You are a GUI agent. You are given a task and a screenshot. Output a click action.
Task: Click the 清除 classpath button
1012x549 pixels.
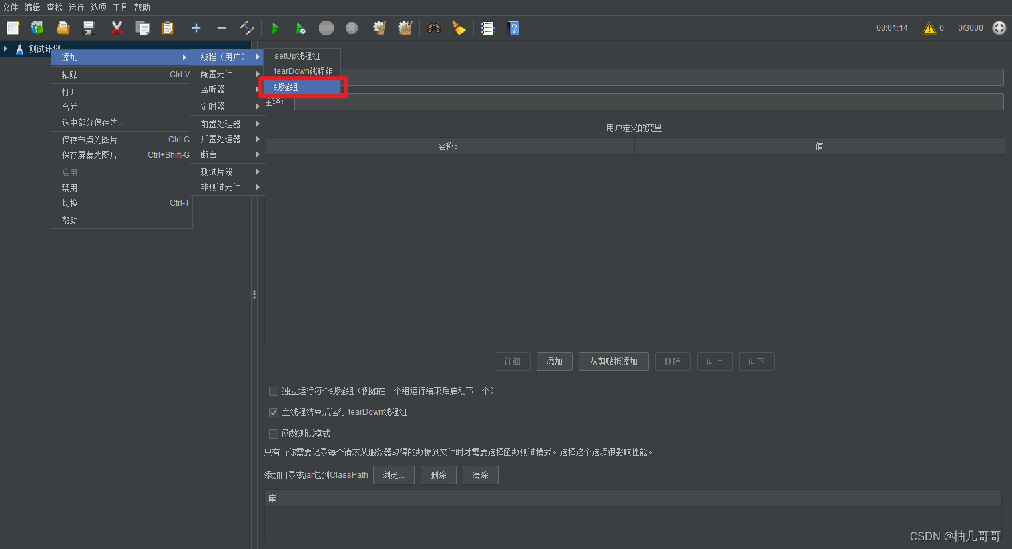pos(481,475)
